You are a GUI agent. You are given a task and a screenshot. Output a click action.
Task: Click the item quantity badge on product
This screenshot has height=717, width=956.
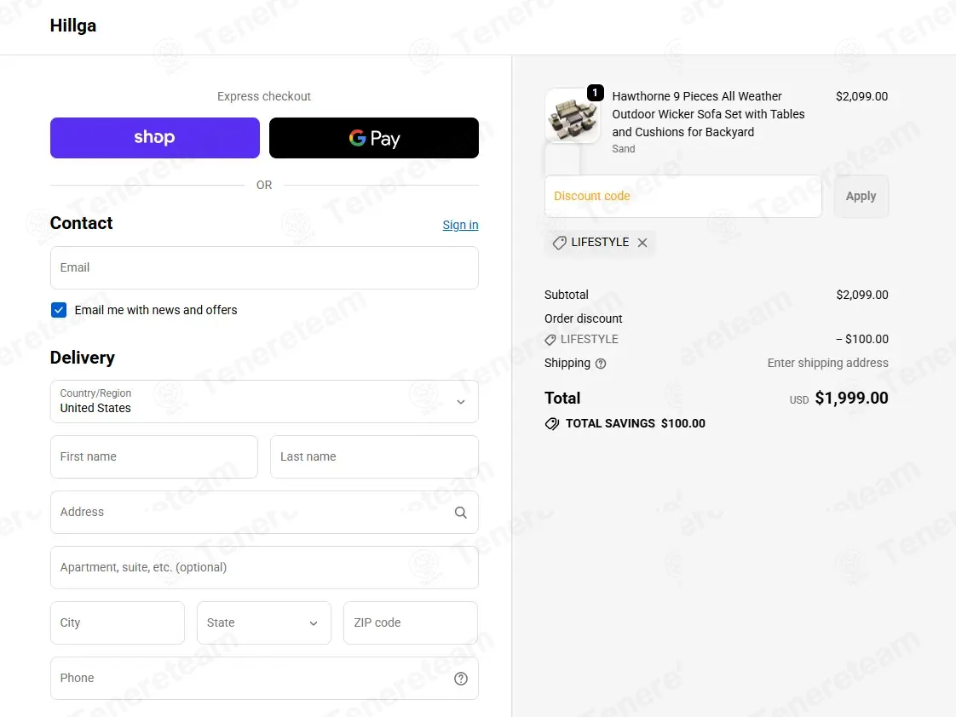pyautogui.click(x=595, y=93)
